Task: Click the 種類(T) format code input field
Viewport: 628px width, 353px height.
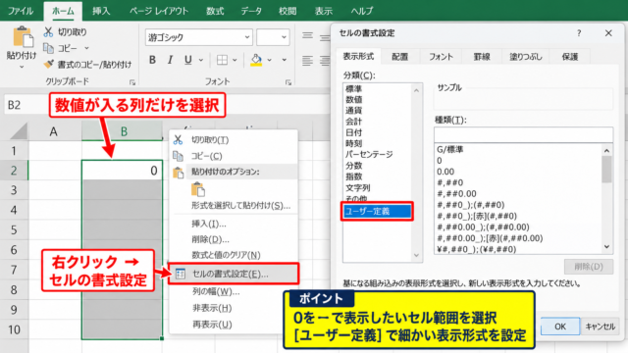Action: [523, 135]
